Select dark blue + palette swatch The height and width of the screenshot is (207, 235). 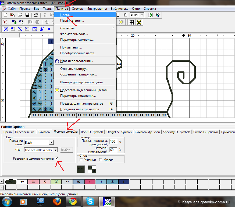pos(124,182)
